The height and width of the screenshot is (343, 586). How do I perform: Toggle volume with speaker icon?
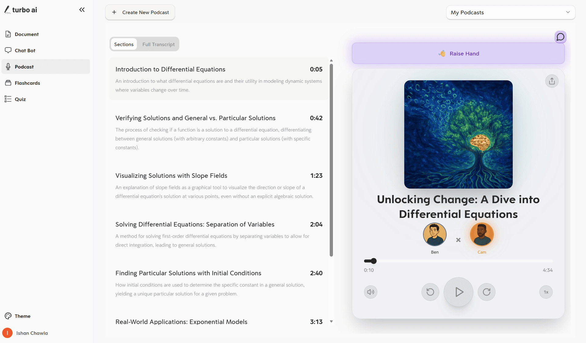click(x=371, y=292)
